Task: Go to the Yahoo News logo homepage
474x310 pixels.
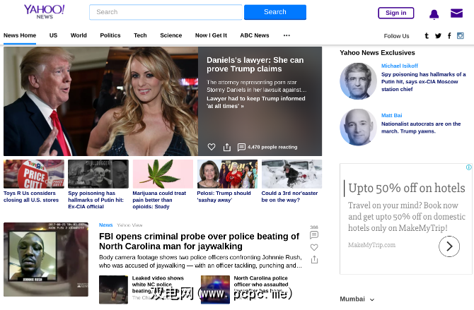Action: pos(44,12)
